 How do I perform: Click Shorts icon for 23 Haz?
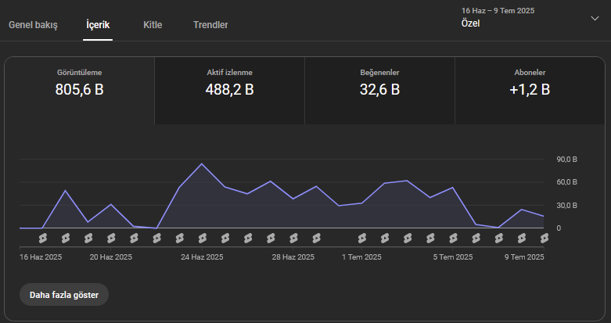tap(180, 238)
